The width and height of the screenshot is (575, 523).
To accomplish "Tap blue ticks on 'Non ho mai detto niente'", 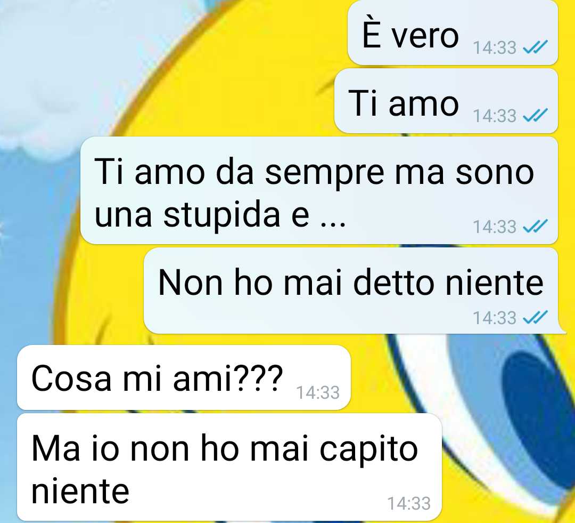I will coord(535,317).
